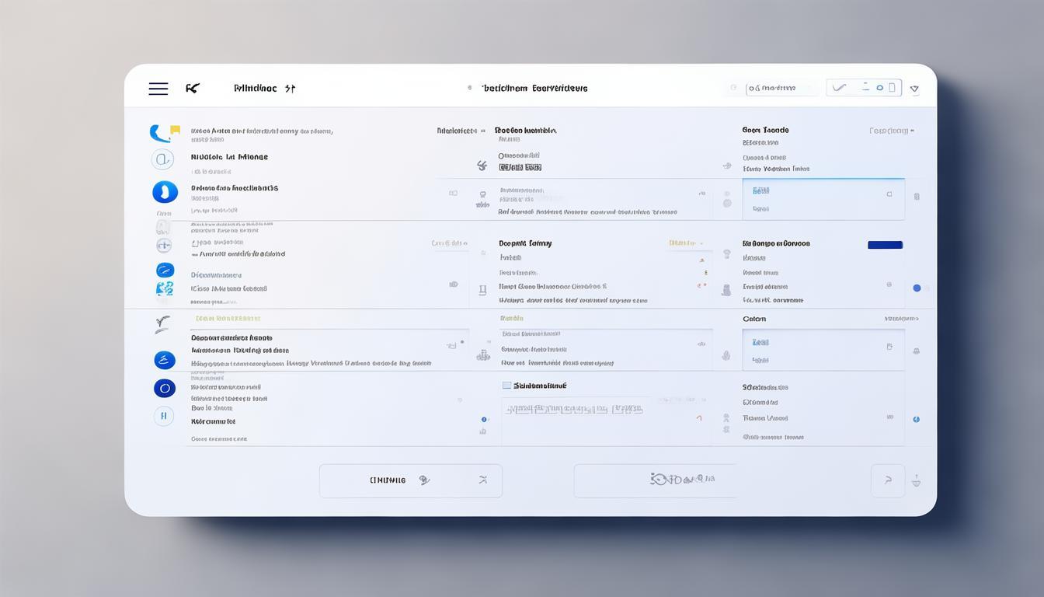The width and height of the screenshot is (1044, 597).
Task: Click the bottom-left wide button
Action: click(x=410, y=481)
